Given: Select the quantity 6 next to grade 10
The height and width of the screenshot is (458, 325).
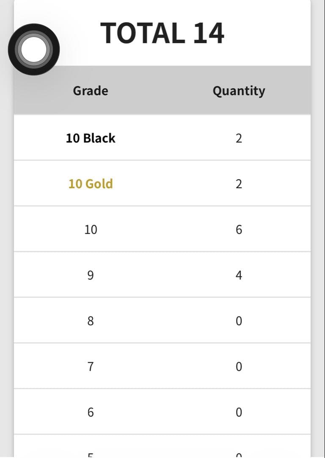Looking at the screenshot, I should pyautogui.click(x=239, y=229).
